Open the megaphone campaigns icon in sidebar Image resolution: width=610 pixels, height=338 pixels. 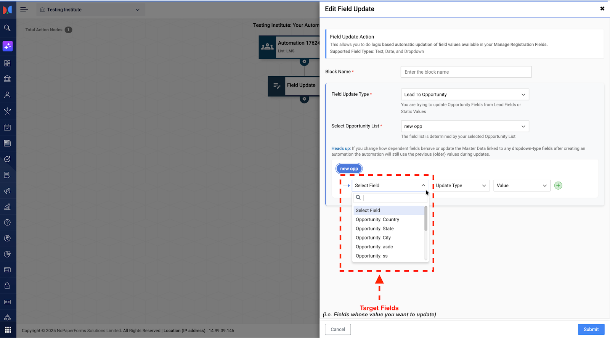click(x=7, y=191)
